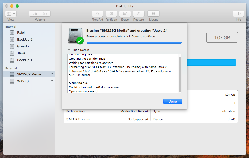Click "Creating the partition map" log line
Image resolution: width=249 pixels, height=158 pixels.
[87, 59]
